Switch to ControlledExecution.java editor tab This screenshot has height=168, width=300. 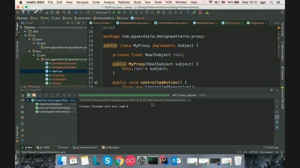[x=172, y=23]
